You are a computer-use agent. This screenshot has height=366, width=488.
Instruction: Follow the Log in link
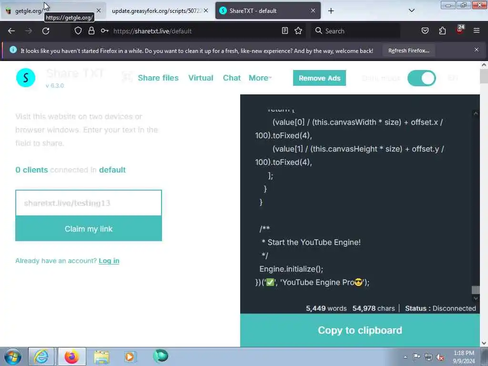(109, 261)
